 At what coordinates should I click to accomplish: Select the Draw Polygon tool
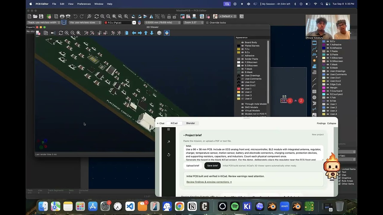[314, 103]
